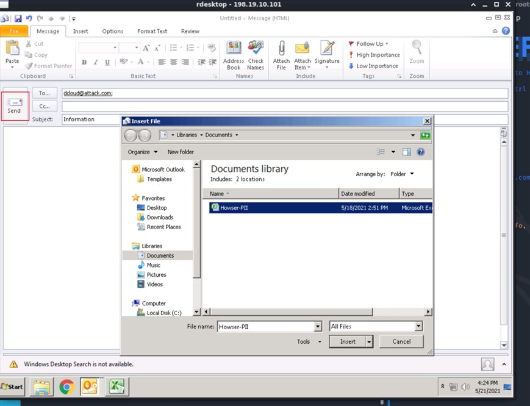Screen dimensions: 530x406
Task: Toggle Italic formatting
Action: point(96,62)
